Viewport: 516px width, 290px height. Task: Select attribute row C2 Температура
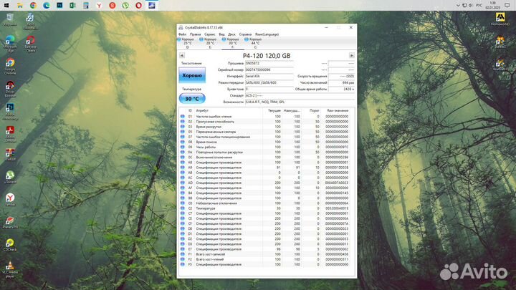(x=267, y=208)
